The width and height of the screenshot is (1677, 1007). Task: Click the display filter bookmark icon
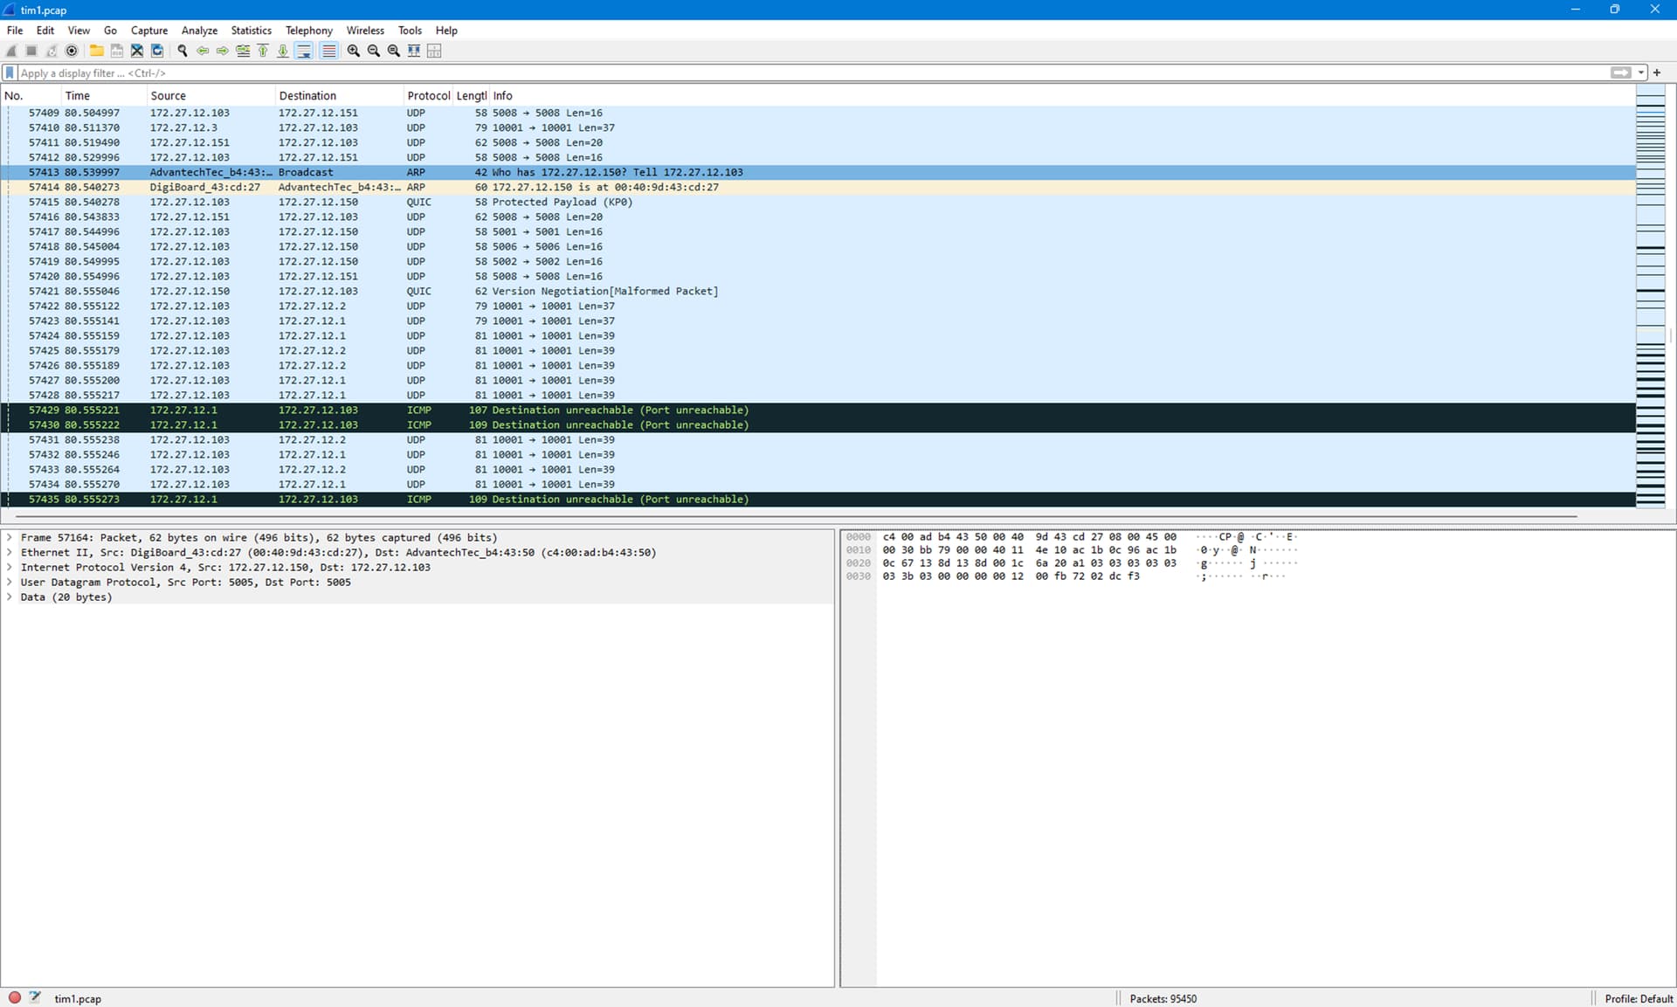[10, 73]
